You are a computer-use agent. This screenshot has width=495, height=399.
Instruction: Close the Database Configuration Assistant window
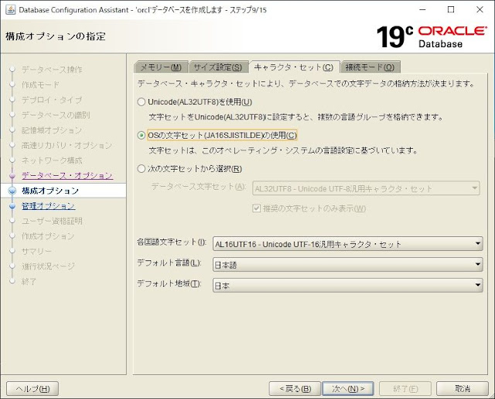coord(480,10)
